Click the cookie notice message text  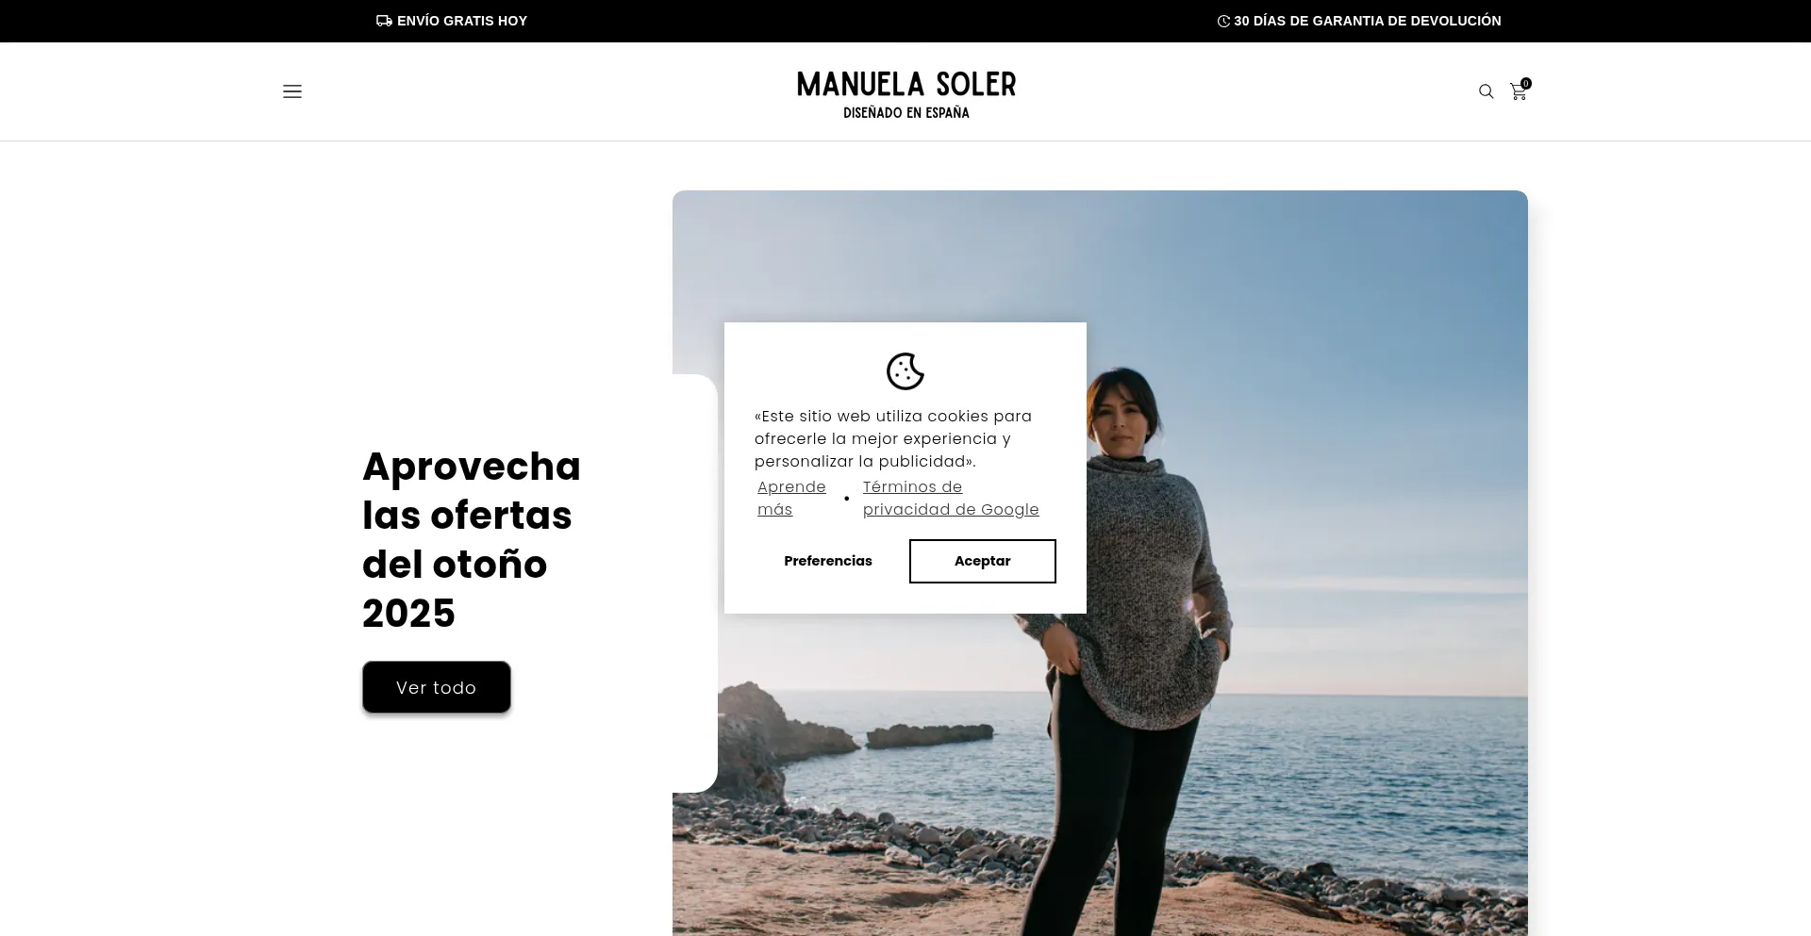pos(893,438)
